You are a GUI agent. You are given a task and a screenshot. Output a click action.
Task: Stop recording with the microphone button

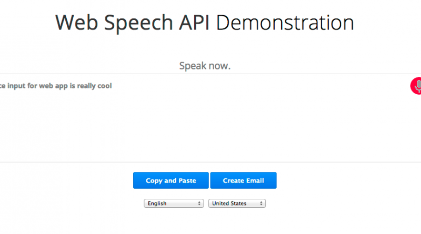(x=416, y=86)
